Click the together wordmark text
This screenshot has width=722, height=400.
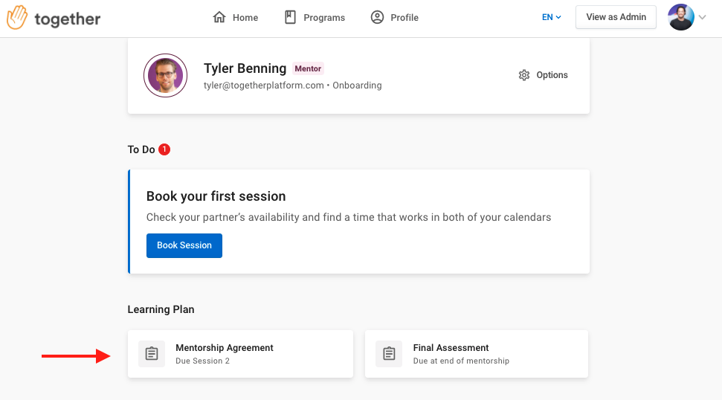68,19
